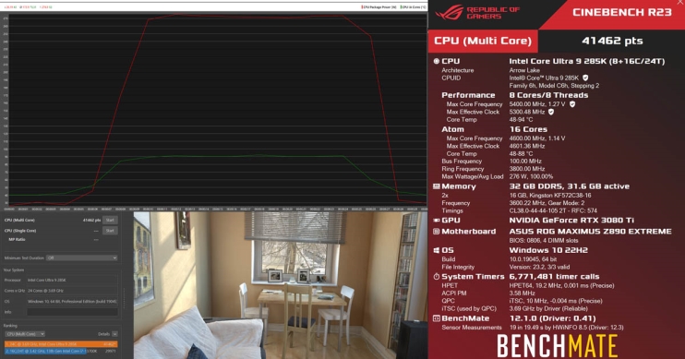Click the OS field showing Windows 10
Screen dimensions: 685x359
click(72, 302)
